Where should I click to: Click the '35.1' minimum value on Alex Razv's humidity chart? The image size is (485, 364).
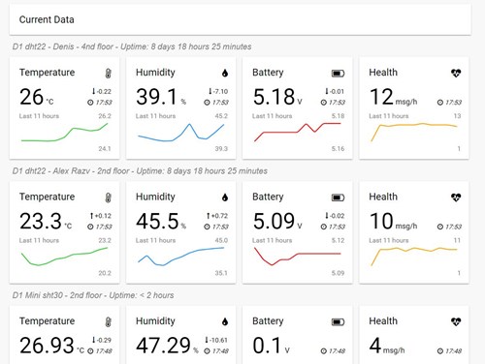point(221,273)
